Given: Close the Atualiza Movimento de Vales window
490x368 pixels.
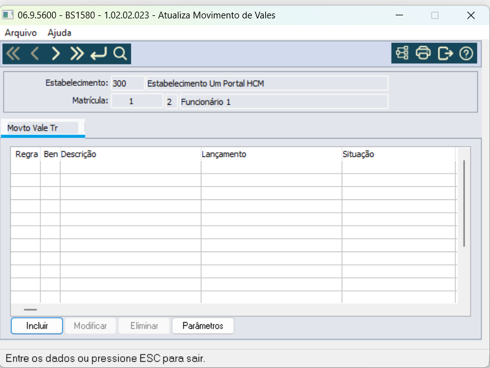Looking at the screenshot, I should 471,15.
